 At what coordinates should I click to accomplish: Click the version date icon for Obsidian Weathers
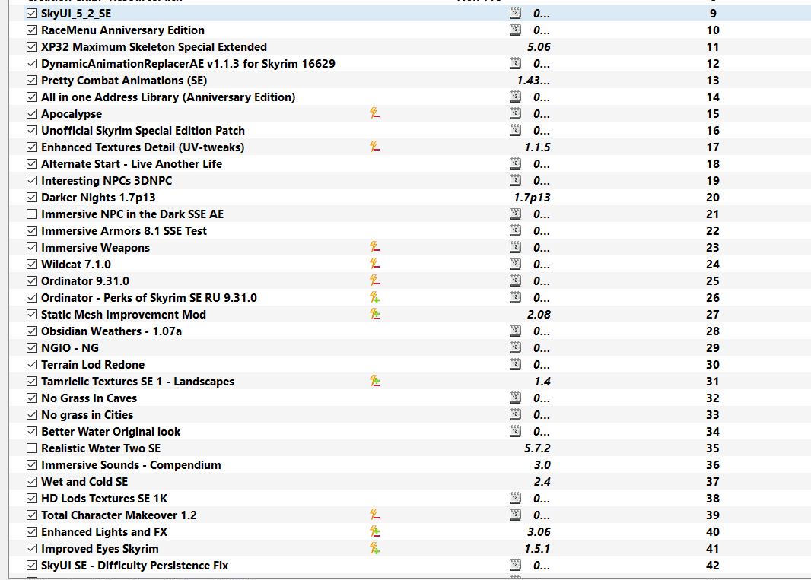[x=515, y=331]
